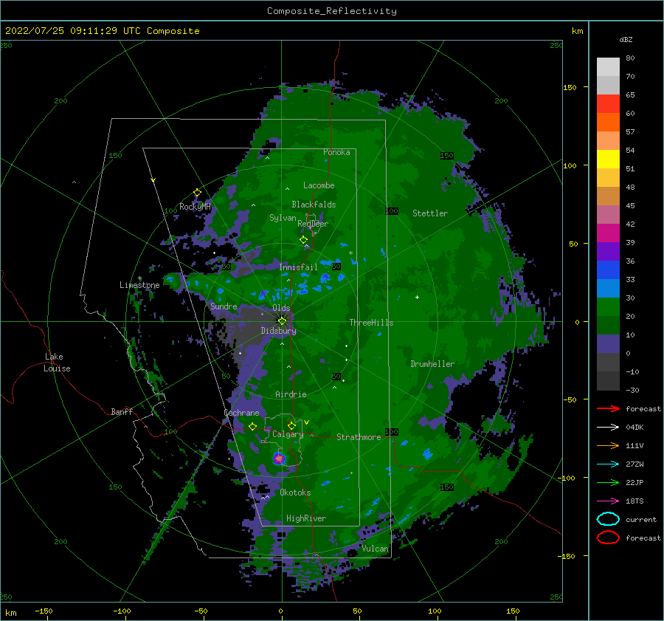Click the Composite_Reflectivity title text
This screenshot has height=621, width=664.
(332, 11)
